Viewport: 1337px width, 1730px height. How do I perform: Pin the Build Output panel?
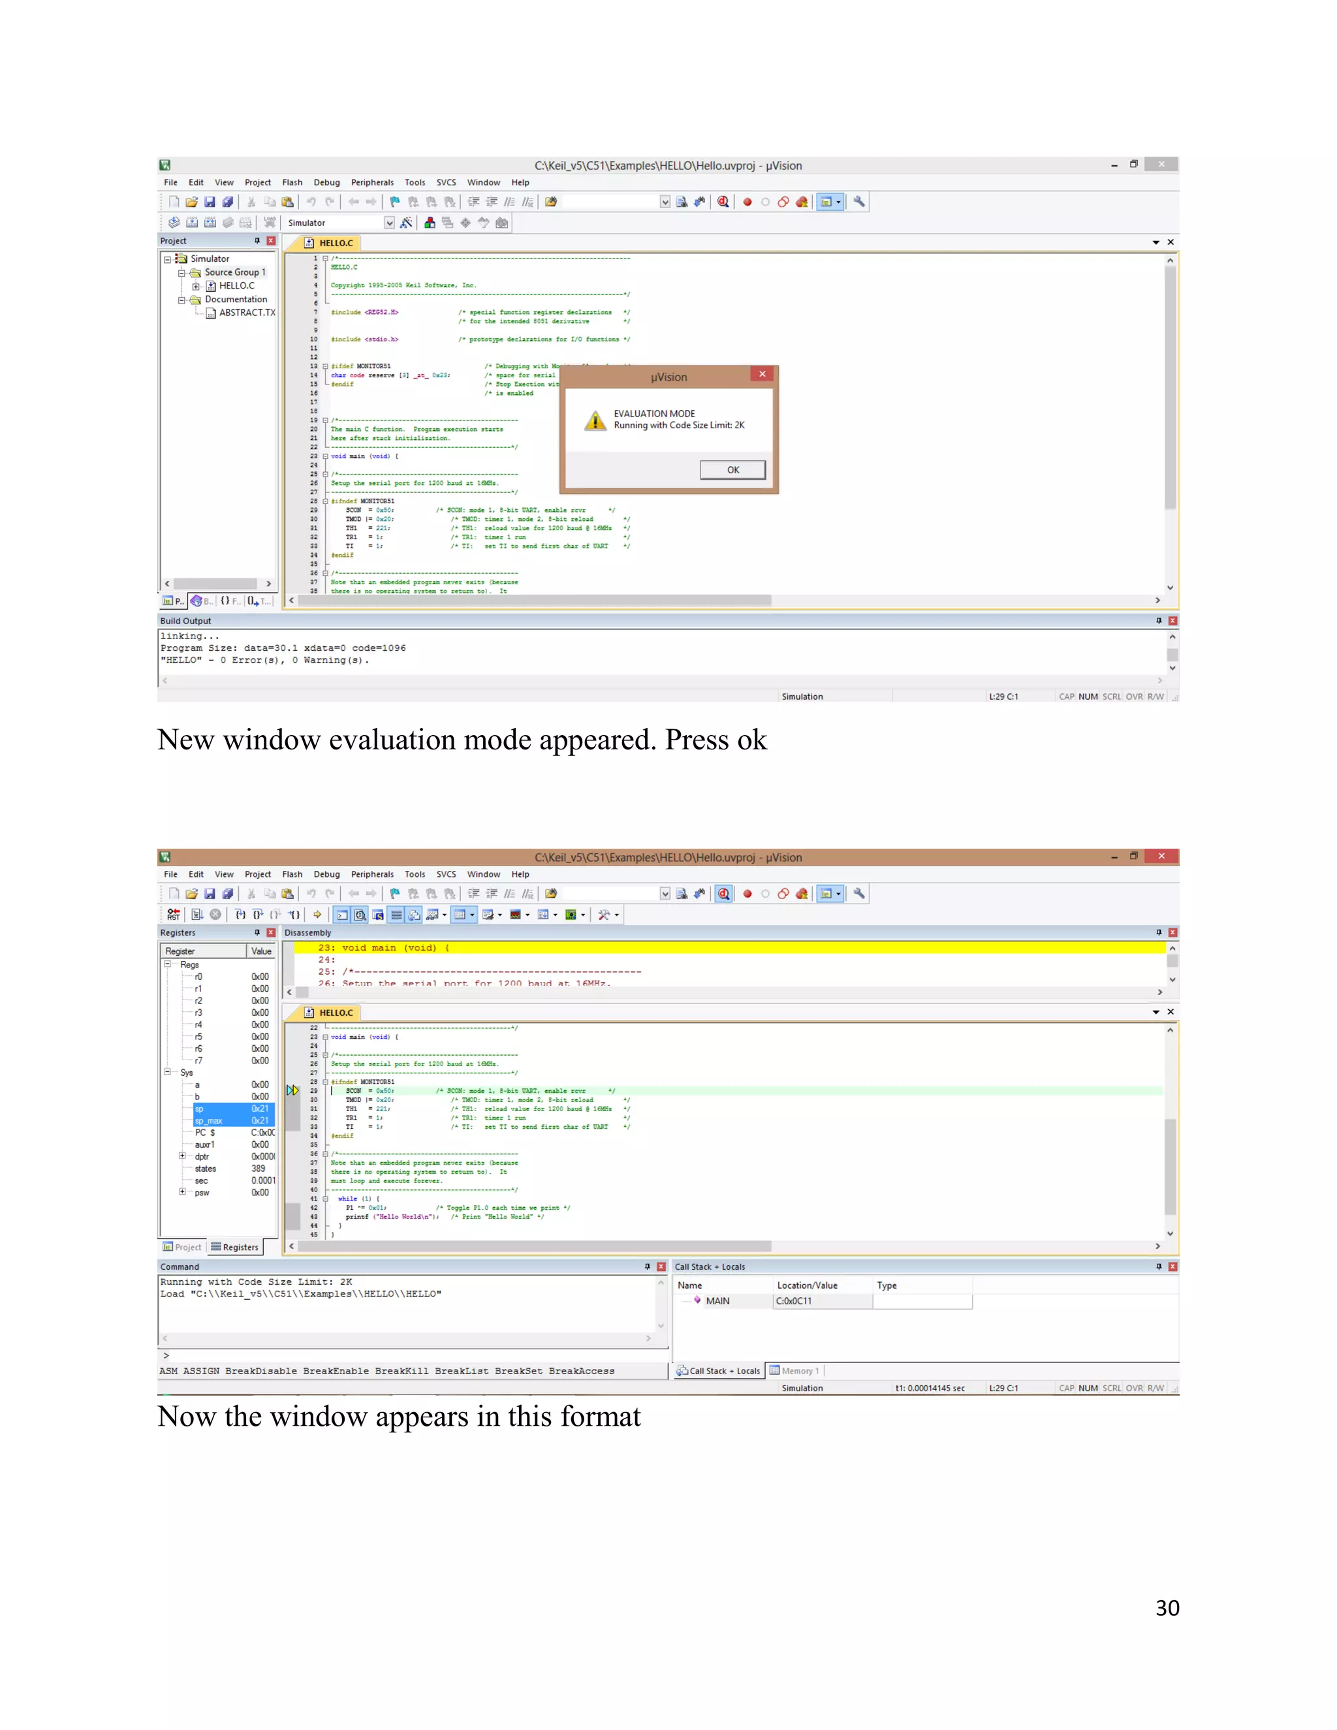pos(1158,621)
